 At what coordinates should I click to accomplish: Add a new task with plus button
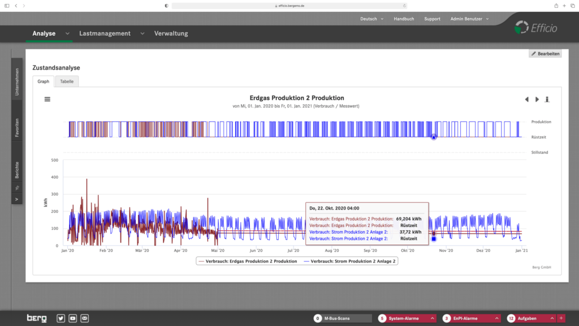(561, 318)
